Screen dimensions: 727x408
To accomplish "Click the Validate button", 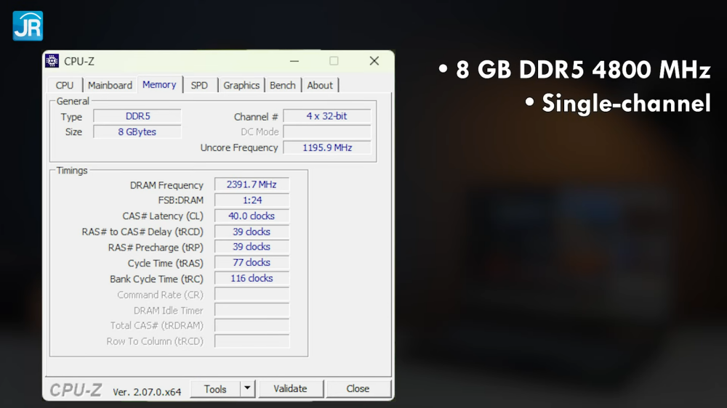I will 290,388.
